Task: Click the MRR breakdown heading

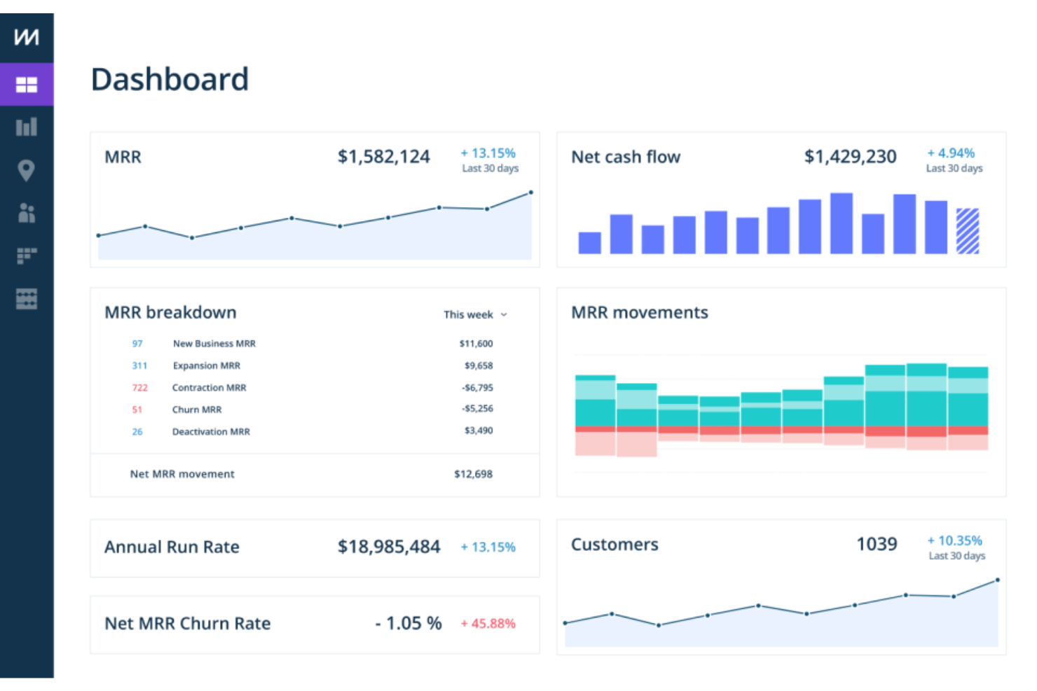Action: tap(170, 312)
